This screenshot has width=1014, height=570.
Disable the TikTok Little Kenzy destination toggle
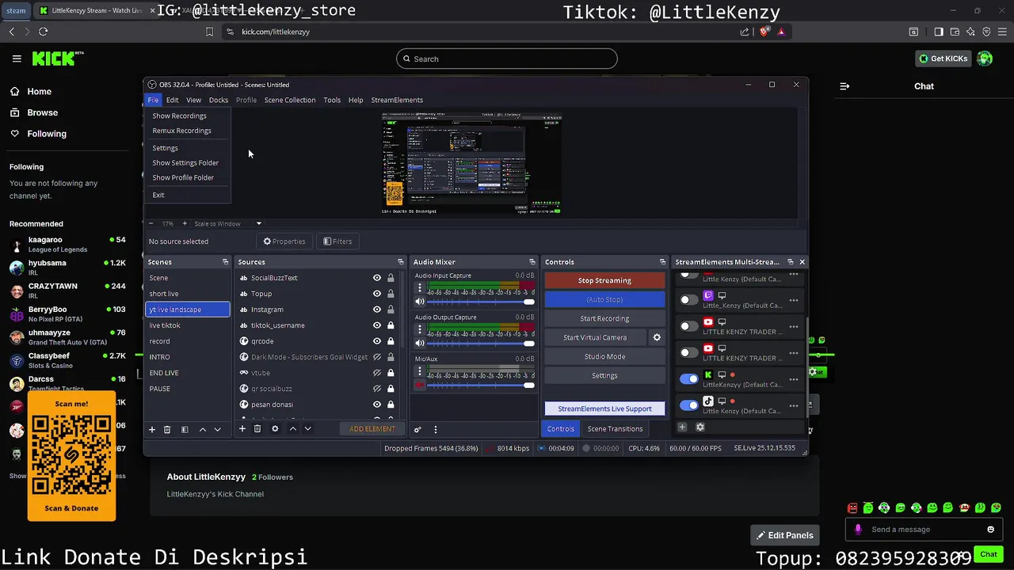[x=689, y=405]
